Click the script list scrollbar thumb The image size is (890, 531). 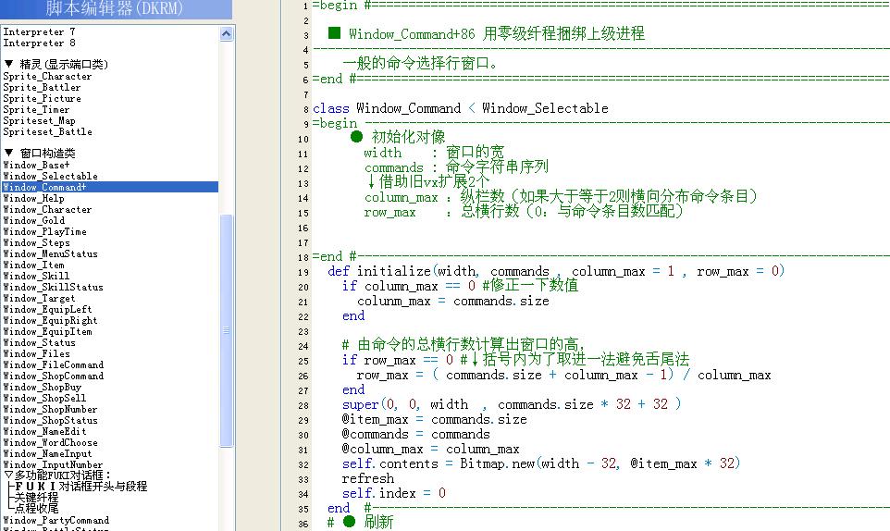click(226, 330)
